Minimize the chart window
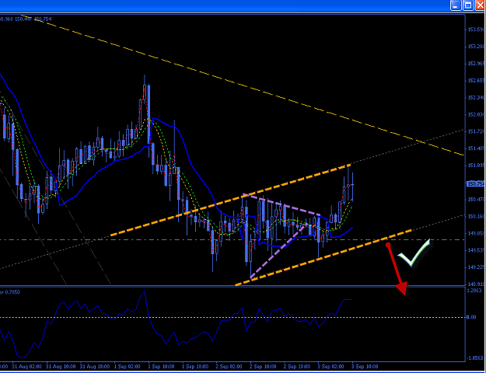 pyautogui.click(x=456, y=5)
